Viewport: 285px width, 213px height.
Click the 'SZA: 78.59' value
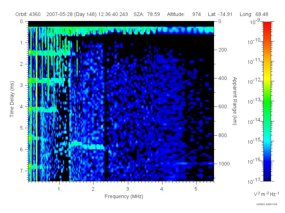pyautogui.click(x=147, y=14)
